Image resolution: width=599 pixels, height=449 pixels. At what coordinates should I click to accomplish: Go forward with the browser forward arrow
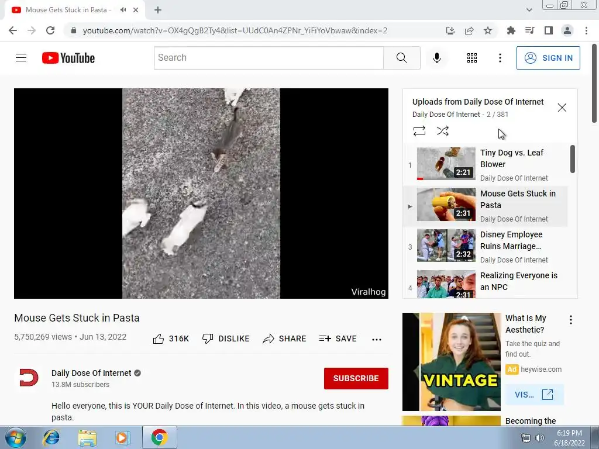pyautogui.click(x=32, y=30)
